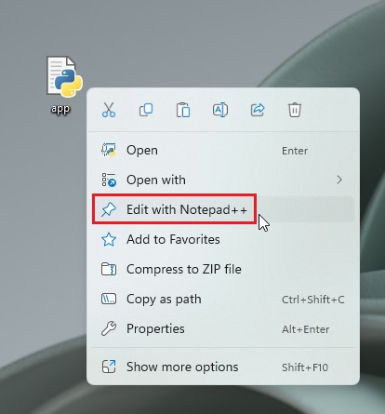Screen dimensions: 385x414
Task: Select Copy as path
Action: point(223,299)
